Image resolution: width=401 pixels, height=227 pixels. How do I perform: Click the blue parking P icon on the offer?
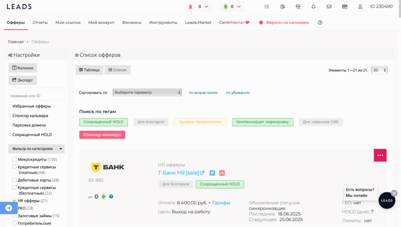pos(212,173)
